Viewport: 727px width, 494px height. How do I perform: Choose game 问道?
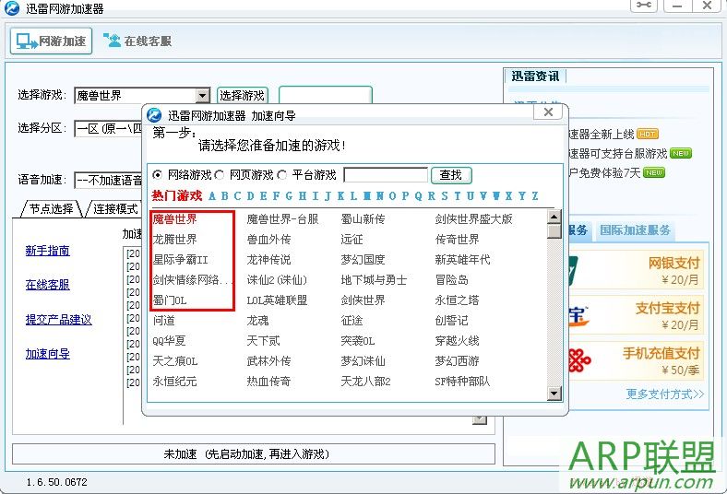(163, 321)
